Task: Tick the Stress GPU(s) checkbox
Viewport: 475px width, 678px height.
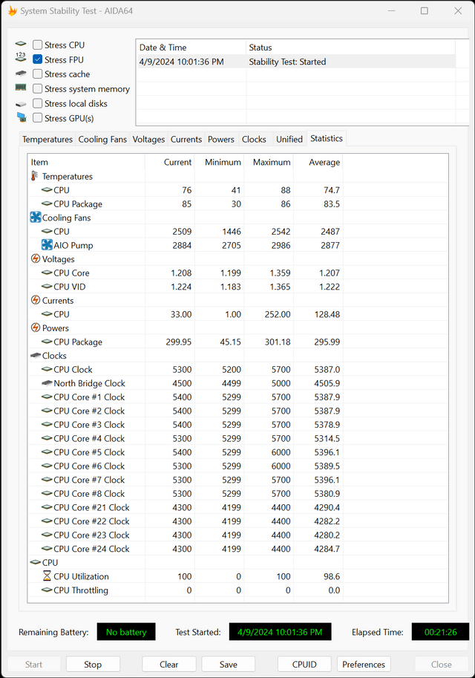Action: [38, 118]
